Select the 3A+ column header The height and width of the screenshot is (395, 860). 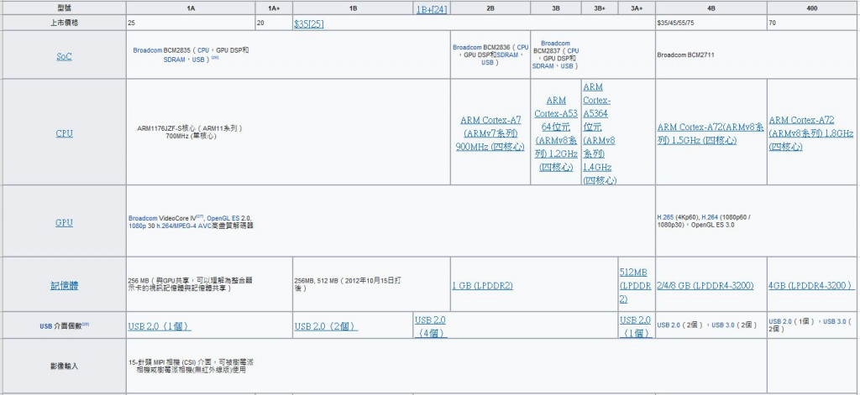[x=637, y=8]
